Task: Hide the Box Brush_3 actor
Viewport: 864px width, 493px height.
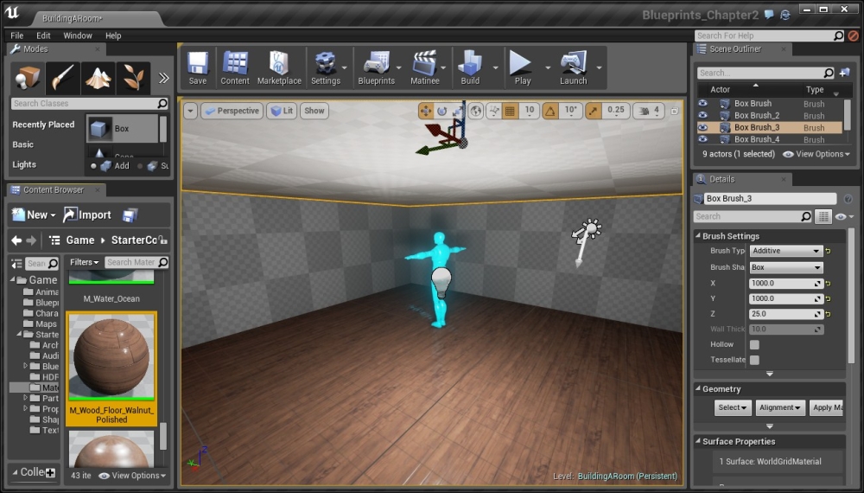Action: [x=702, y=127]
